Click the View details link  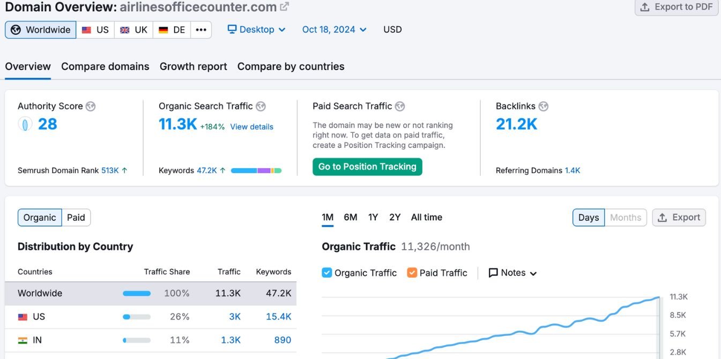pyautogui.click(x=252, y=127)
